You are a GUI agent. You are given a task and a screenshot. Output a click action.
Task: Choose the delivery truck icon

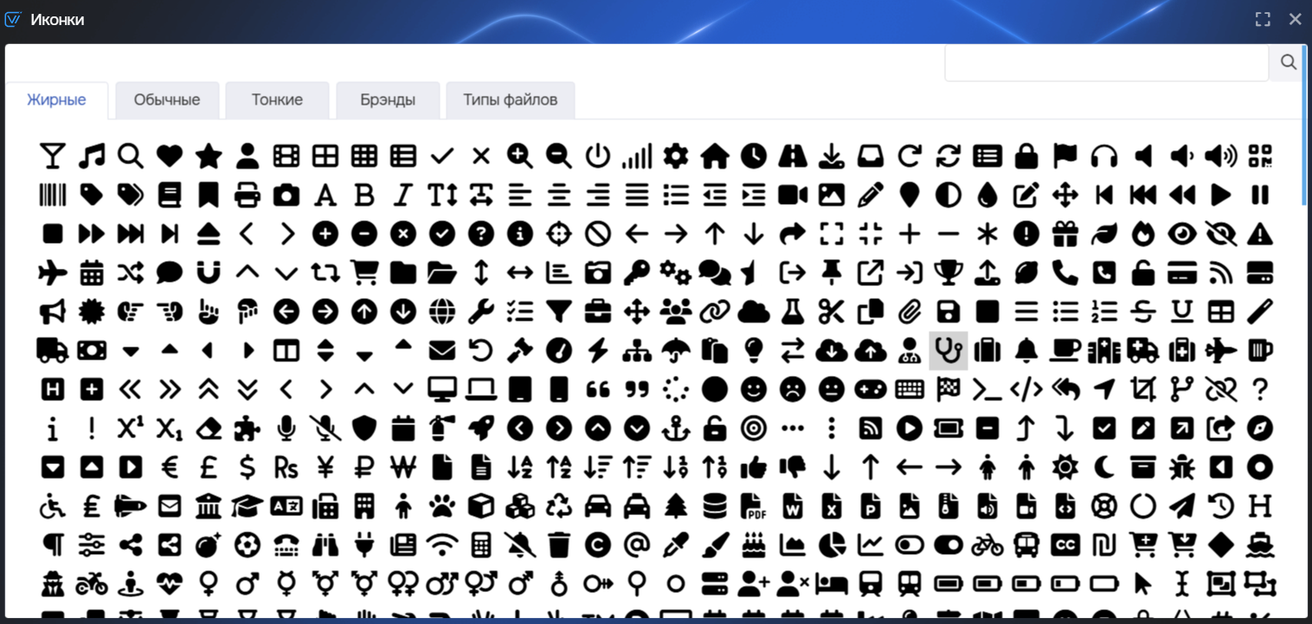pos(53,351)
